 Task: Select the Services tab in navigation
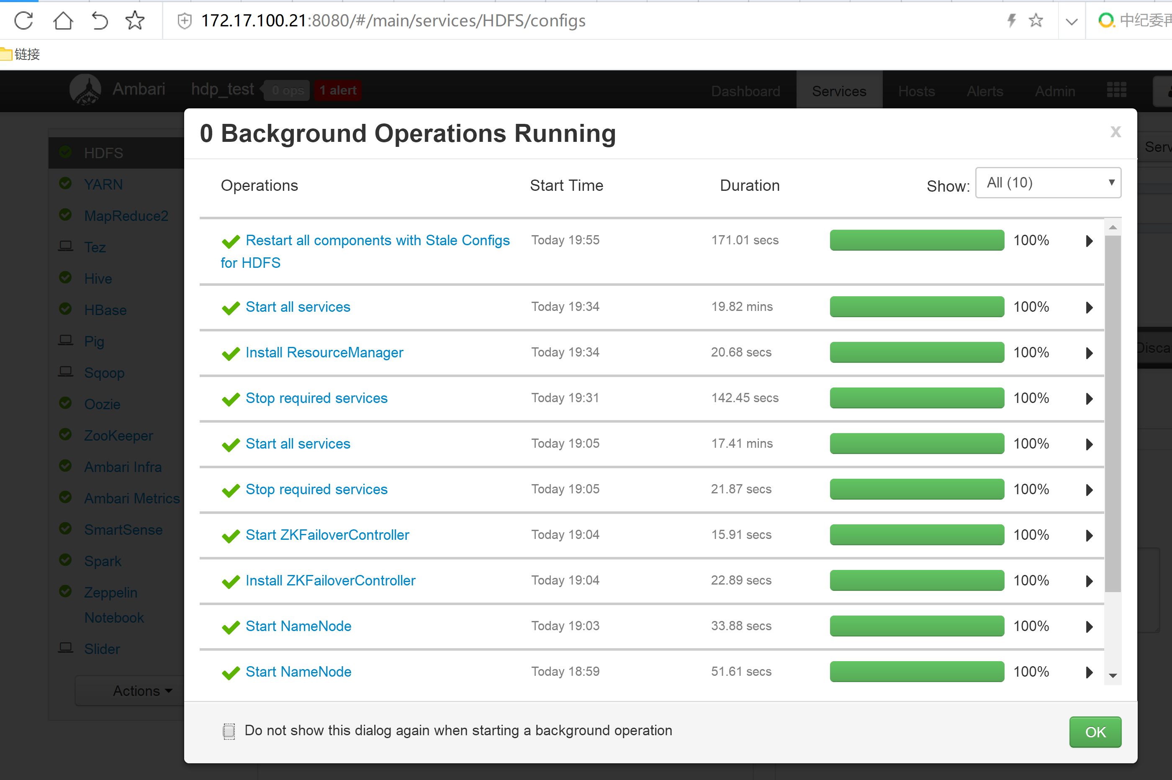point(838,90)
